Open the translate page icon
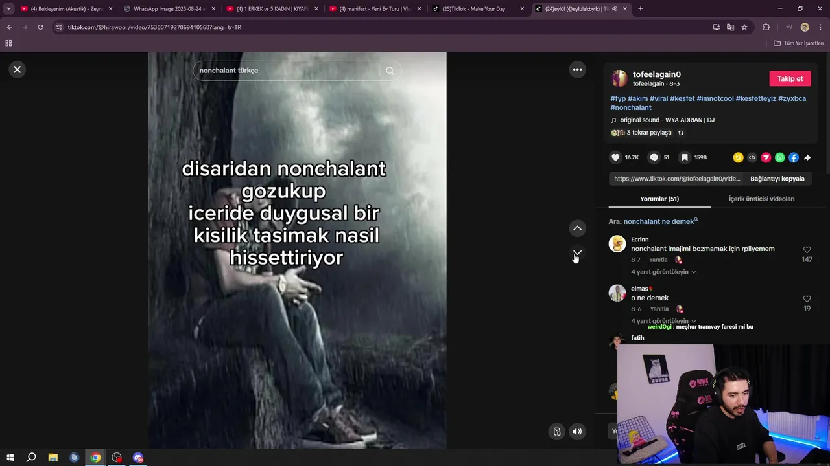The height and width of the screenshot is (466, 830). pyautogui.click(x=731, y=27)
